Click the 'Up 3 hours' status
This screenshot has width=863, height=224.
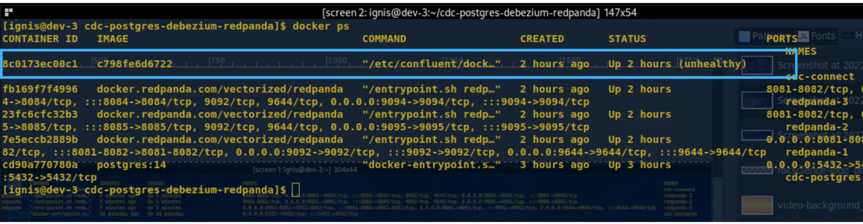[x=640, y=164]
